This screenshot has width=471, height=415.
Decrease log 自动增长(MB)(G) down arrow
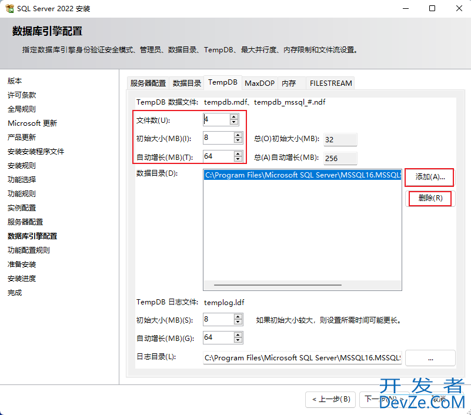click(x=238, y=340)
